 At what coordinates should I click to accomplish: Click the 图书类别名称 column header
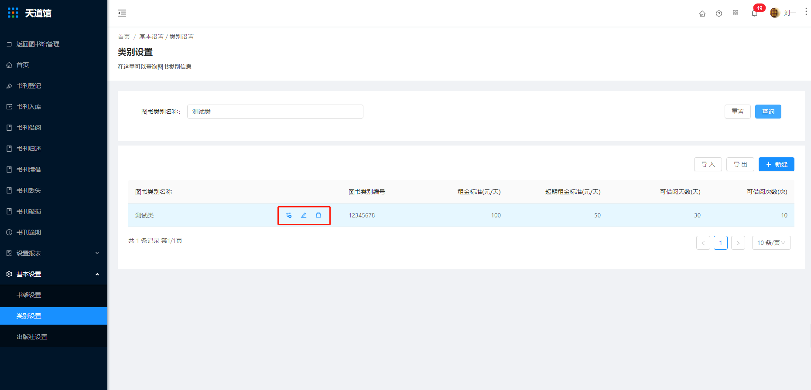154,192
